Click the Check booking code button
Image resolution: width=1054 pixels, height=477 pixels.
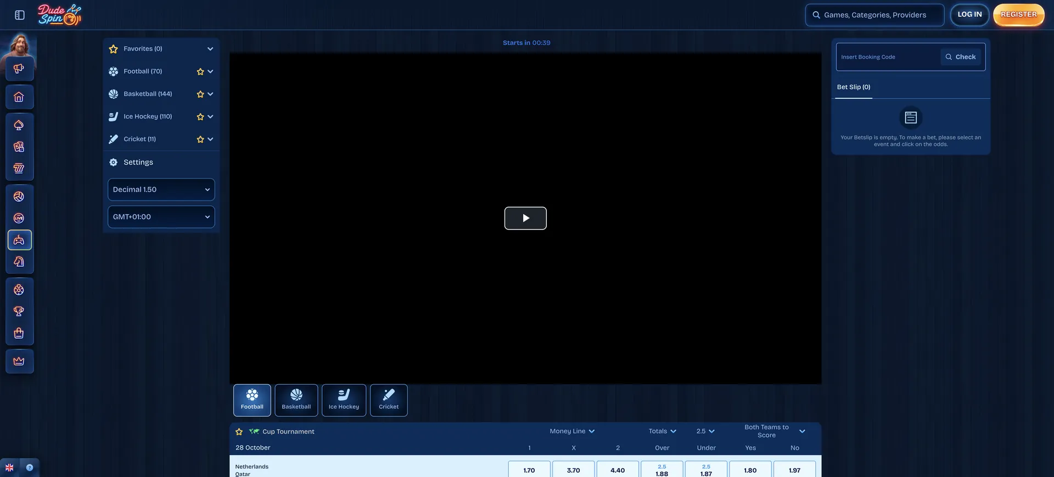click(x=961, y=57)
